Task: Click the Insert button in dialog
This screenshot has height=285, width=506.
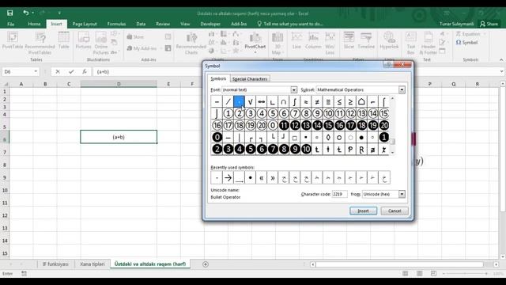Action: [364, 211]
